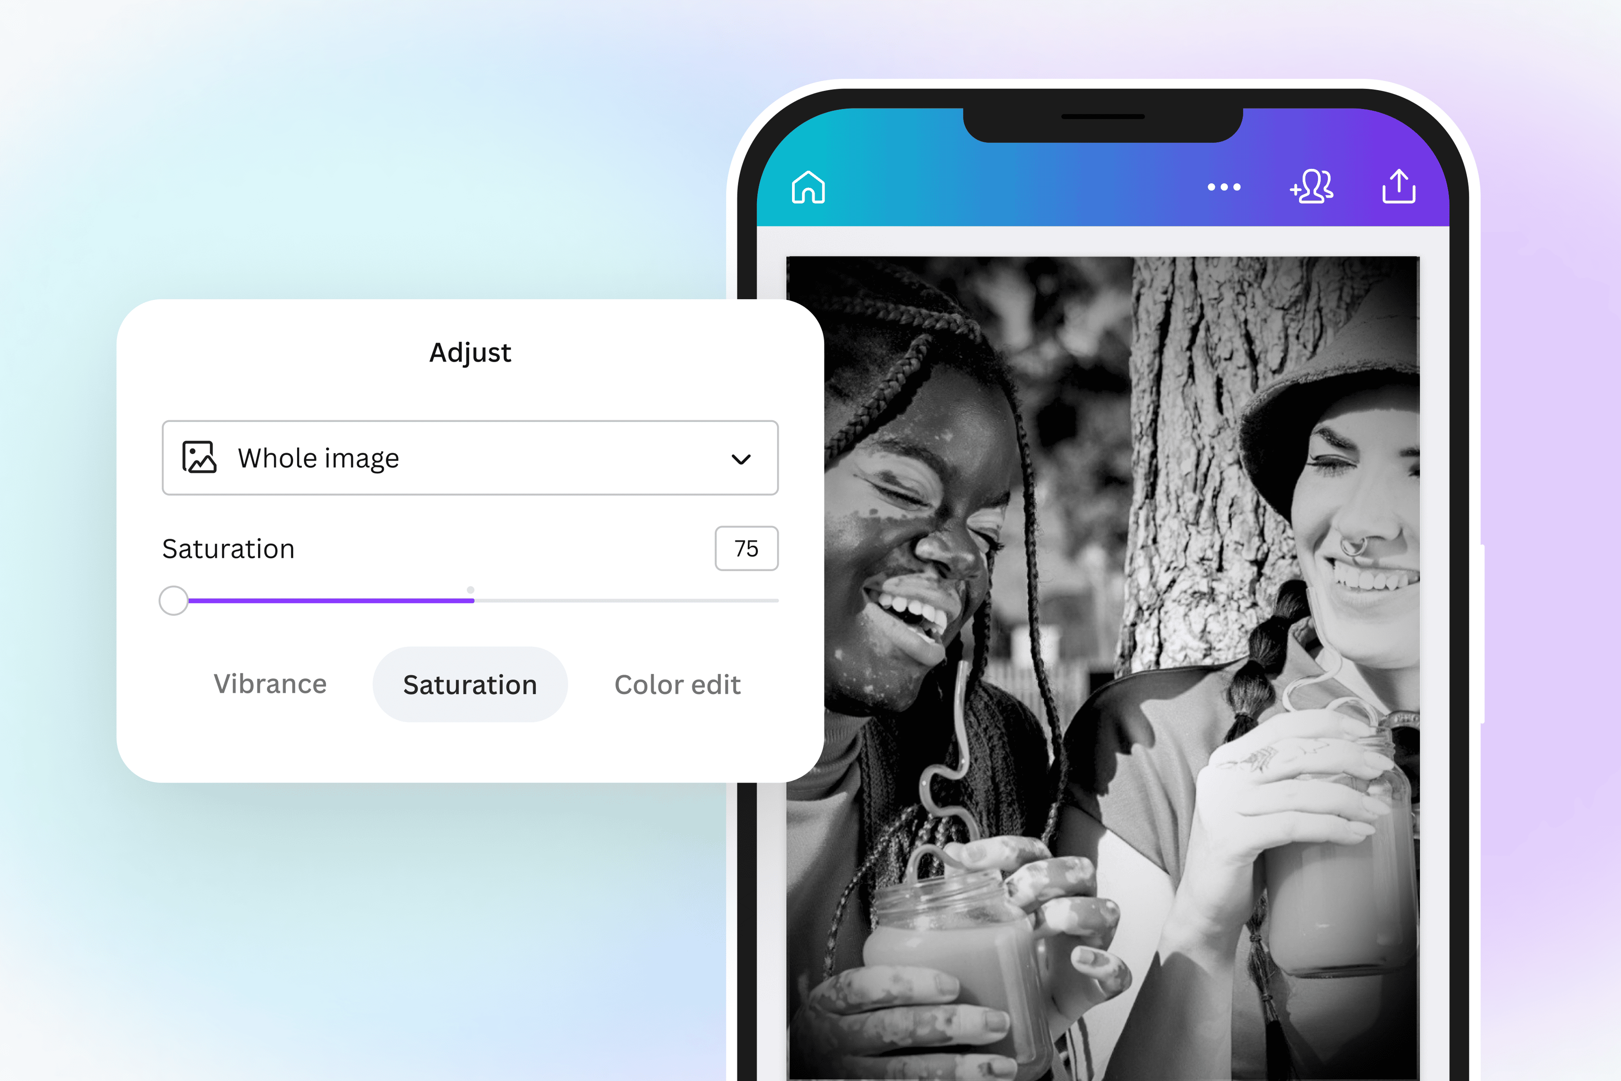Click the Saturation slider handle
Screen dimensions: 1621x1081
click(174, 600)
